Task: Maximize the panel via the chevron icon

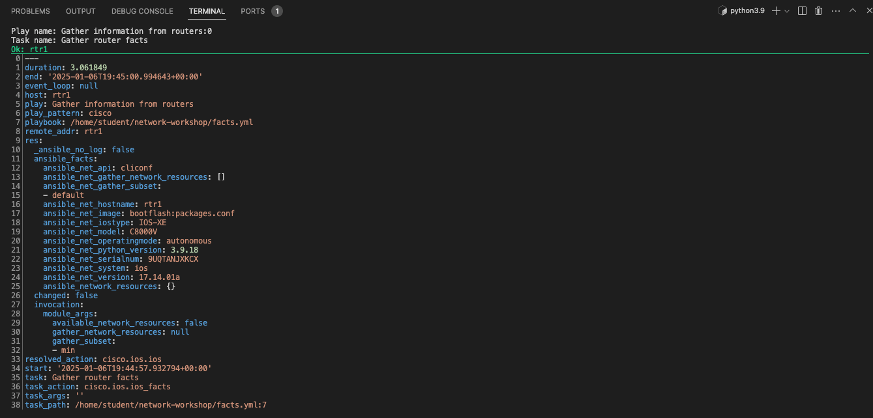Action: (851, 10)
